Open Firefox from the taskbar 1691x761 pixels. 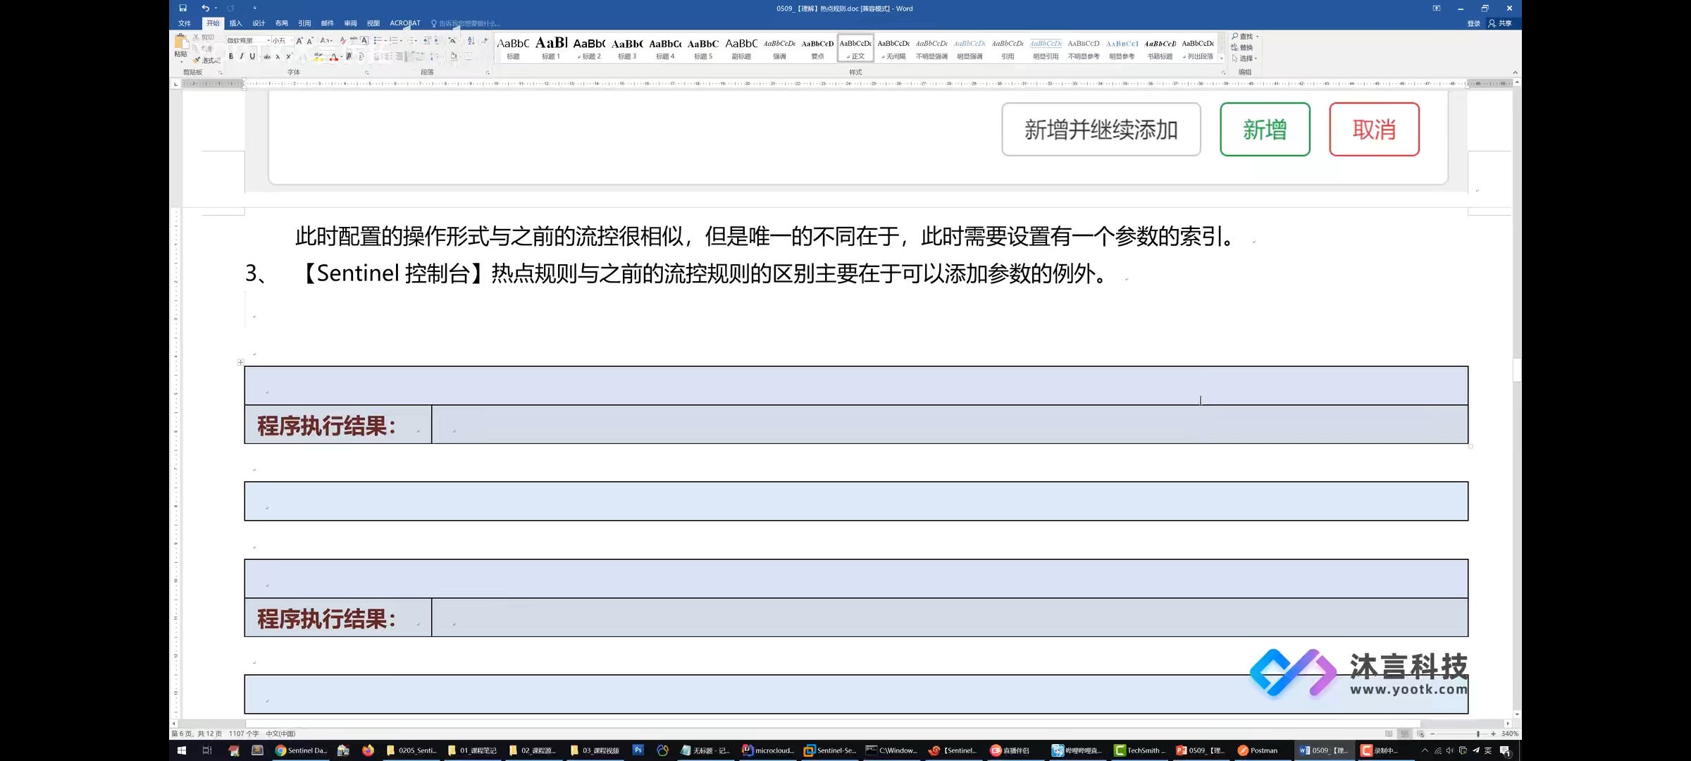pos(368,750)
